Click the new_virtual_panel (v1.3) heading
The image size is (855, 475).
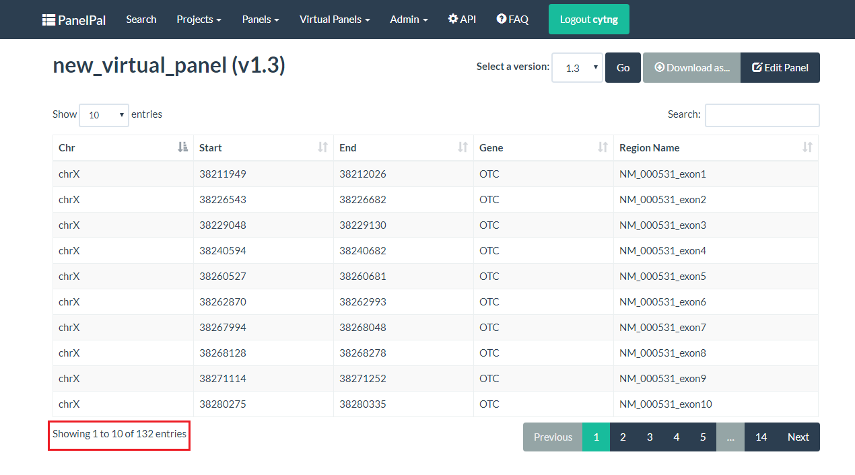pyautogui.click(x=169, y=65)
